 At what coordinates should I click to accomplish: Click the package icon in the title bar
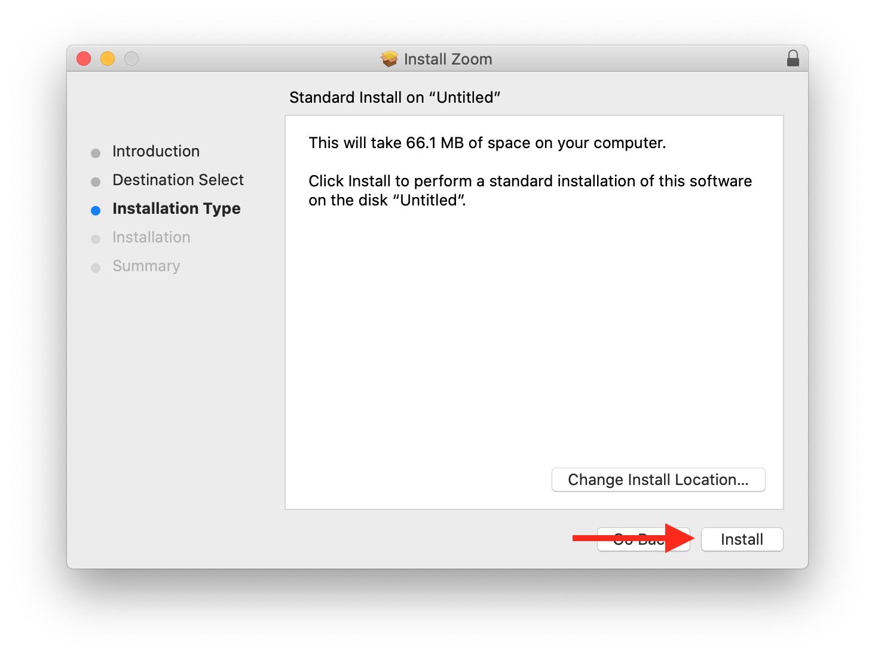389,59
